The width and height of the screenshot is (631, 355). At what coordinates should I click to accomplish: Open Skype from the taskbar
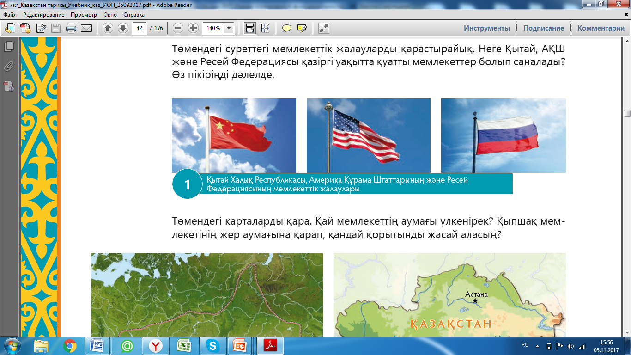[213, 346]
